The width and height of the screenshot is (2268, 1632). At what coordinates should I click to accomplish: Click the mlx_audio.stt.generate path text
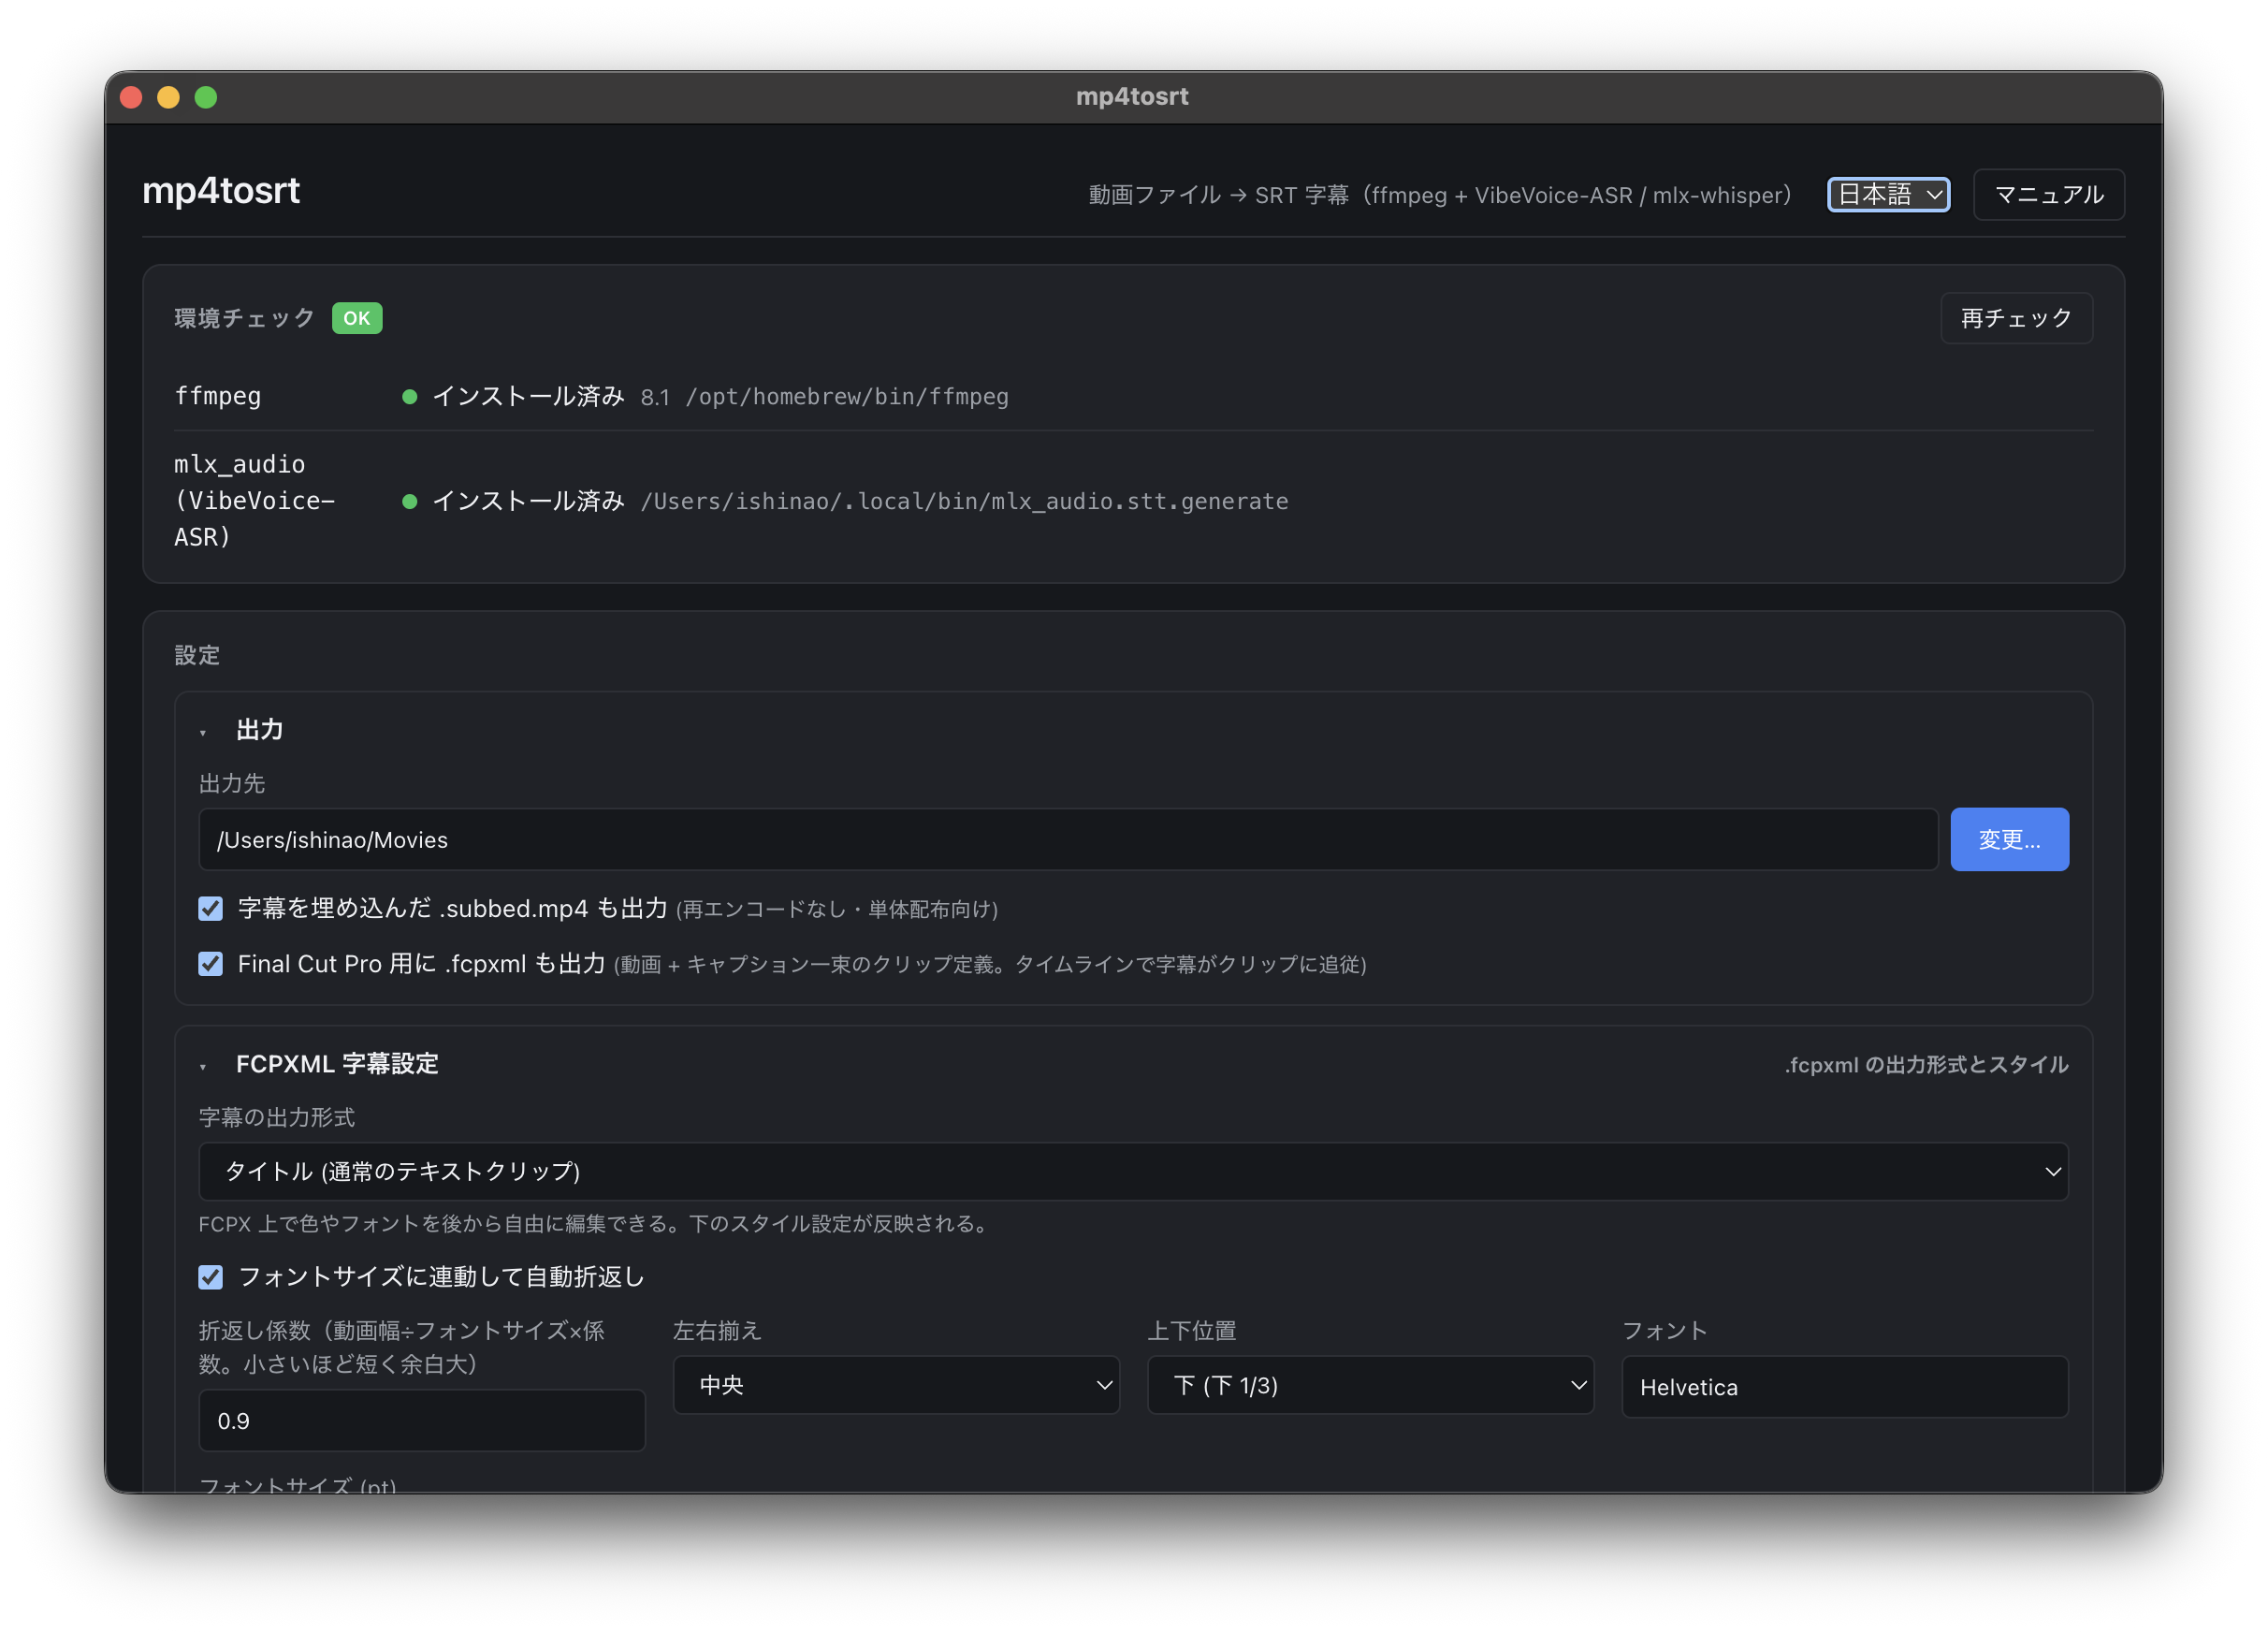pos(964,501)
